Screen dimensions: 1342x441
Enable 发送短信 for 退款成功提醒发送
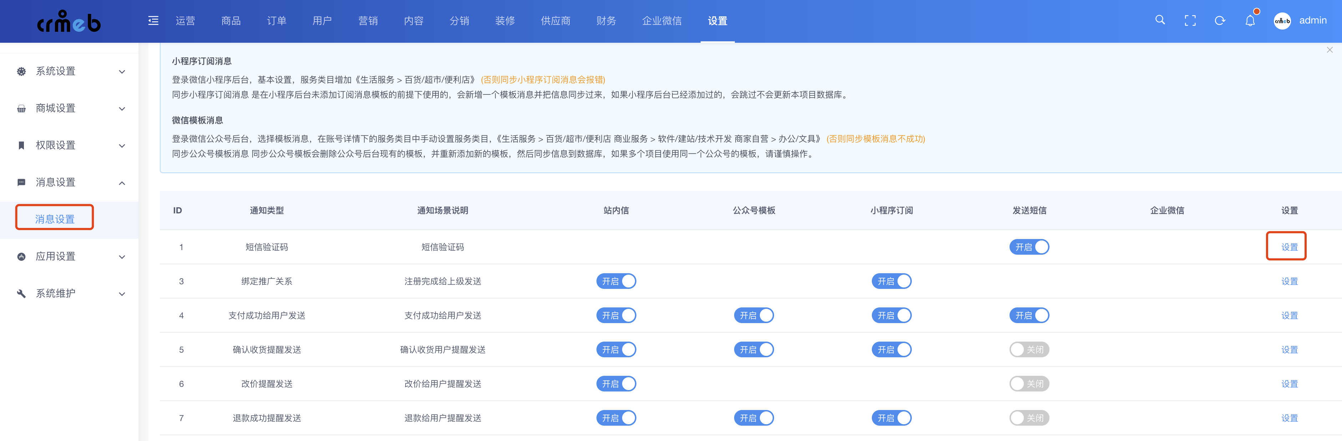[x=1029, y=418]
